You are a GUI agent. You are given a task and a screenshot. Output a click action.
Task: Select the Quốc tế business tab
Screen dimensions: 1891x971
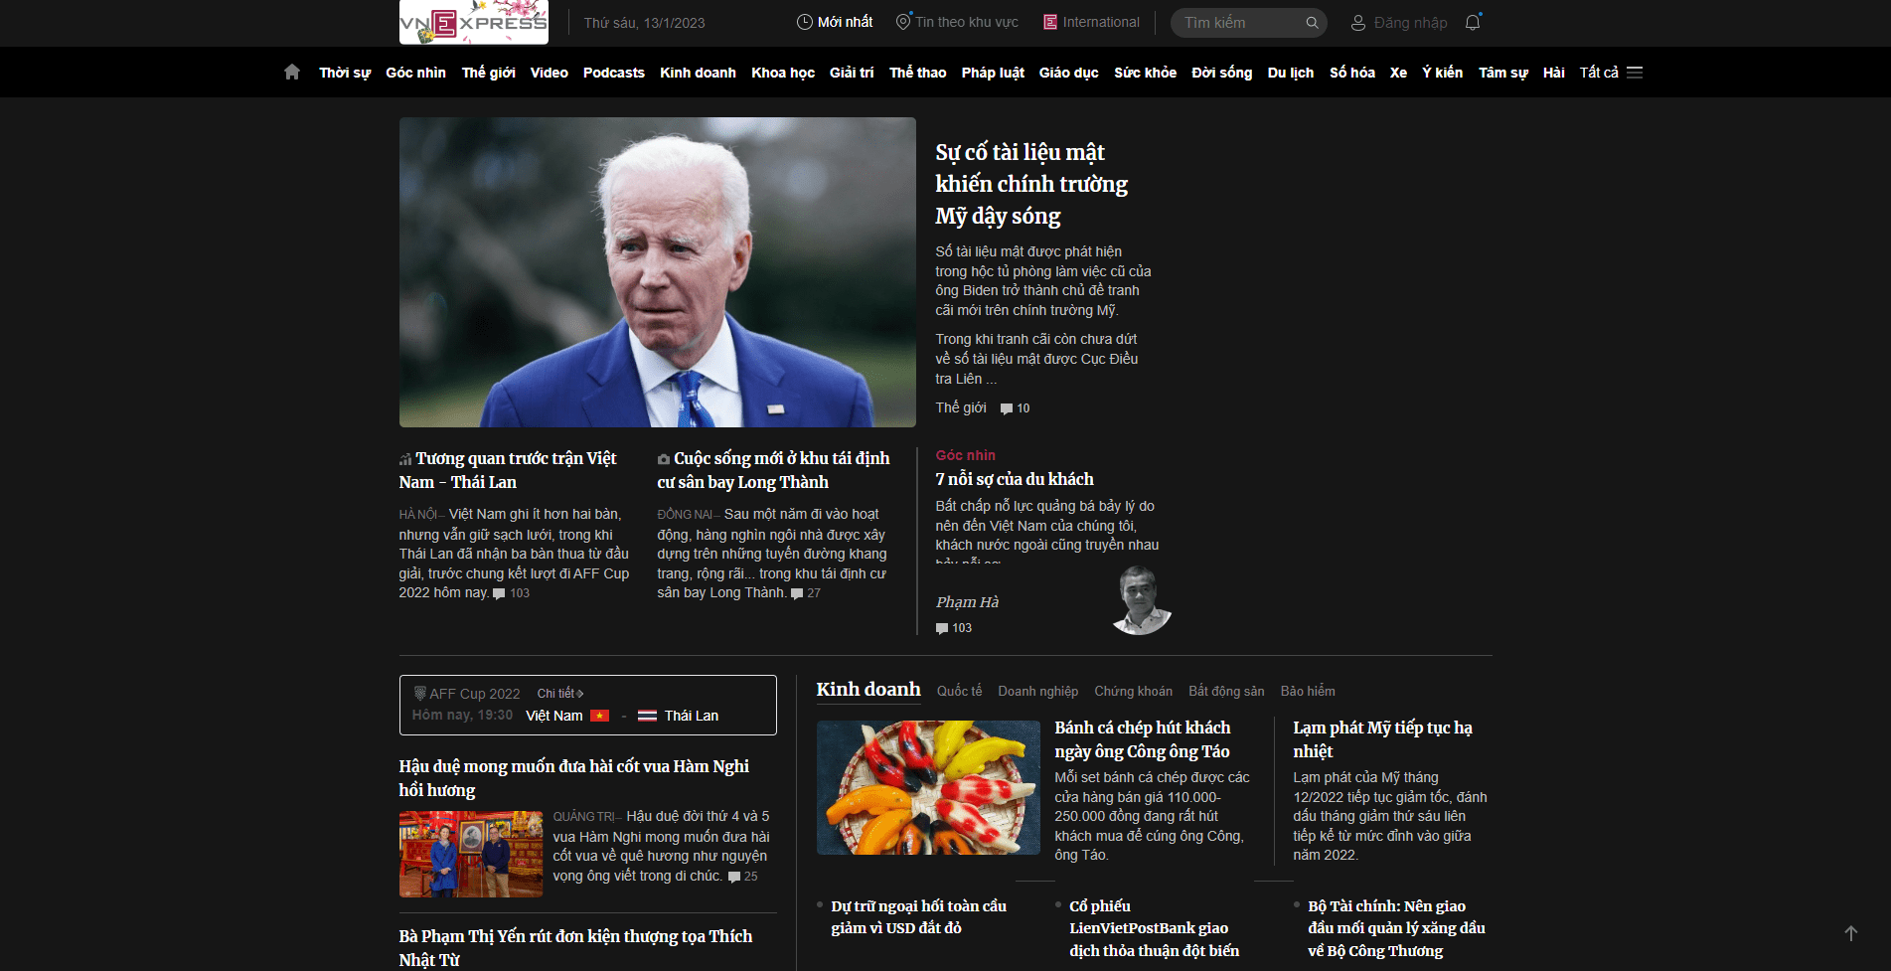tap(960, 691)
